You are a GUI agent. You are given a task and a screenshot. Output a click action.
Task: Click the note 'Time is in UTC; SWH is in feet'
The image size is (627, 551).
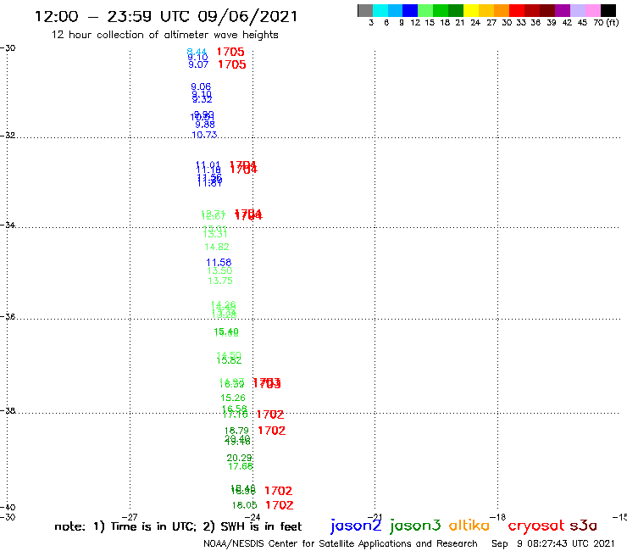178,526
